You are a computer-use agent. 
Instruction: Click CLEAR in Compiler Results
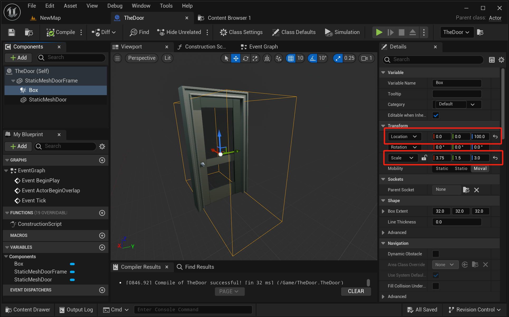coord(356,291)
